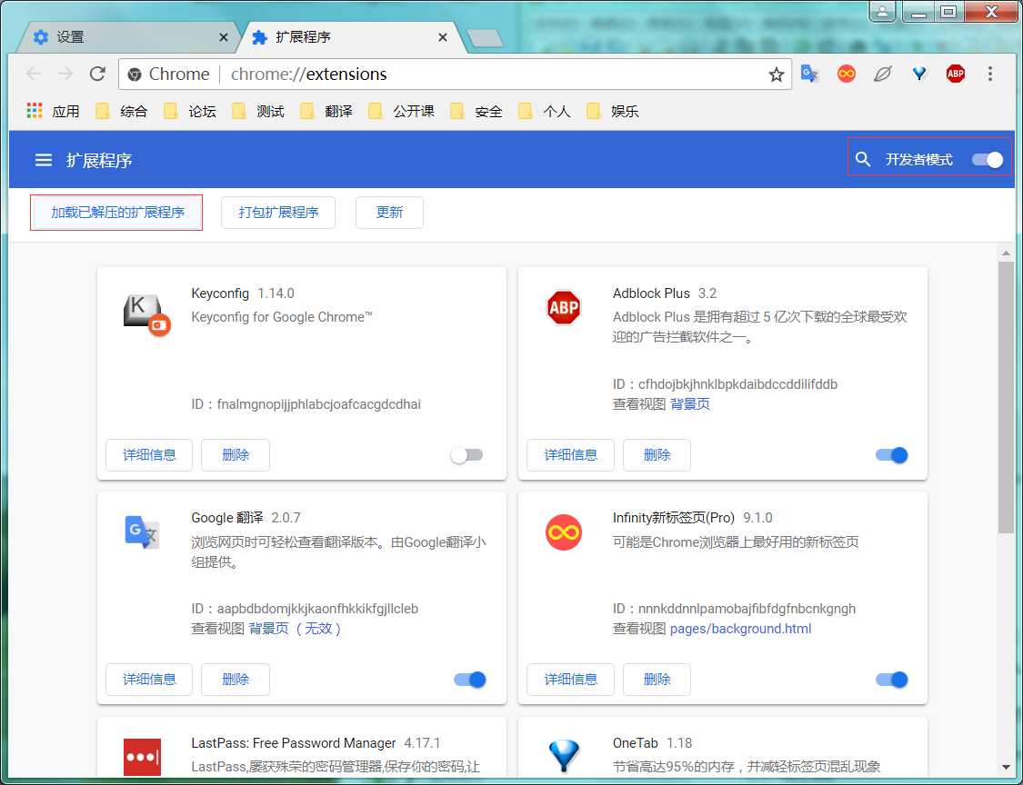The width and height of the screenshot is (1023, 785).
Task: Open the 综合 bookmarks folder
Action: [x=122, y=111]
